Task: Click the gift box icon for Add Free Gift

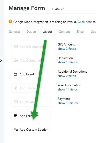Action: point(16,115)
